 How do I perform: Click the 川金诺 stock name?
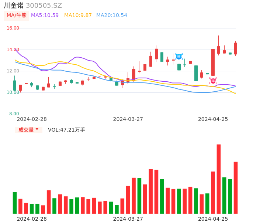14,6
